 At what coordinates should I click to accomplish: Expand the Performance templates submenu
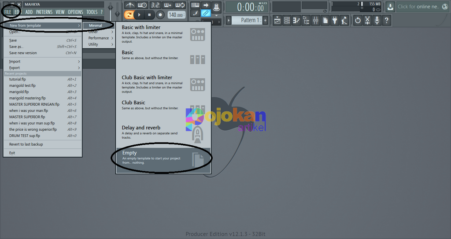[x=98, y=38]
